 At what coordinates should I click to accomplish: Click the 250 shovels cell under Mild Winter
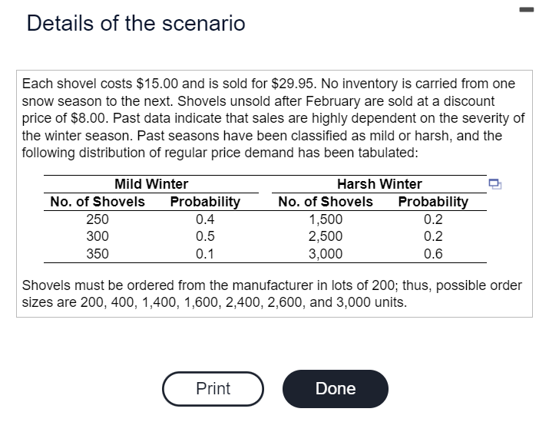pyautogui.click(x=97, y=219)
